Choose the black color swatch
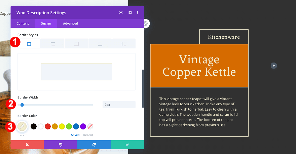296x154 pixels. coord(34,126)
